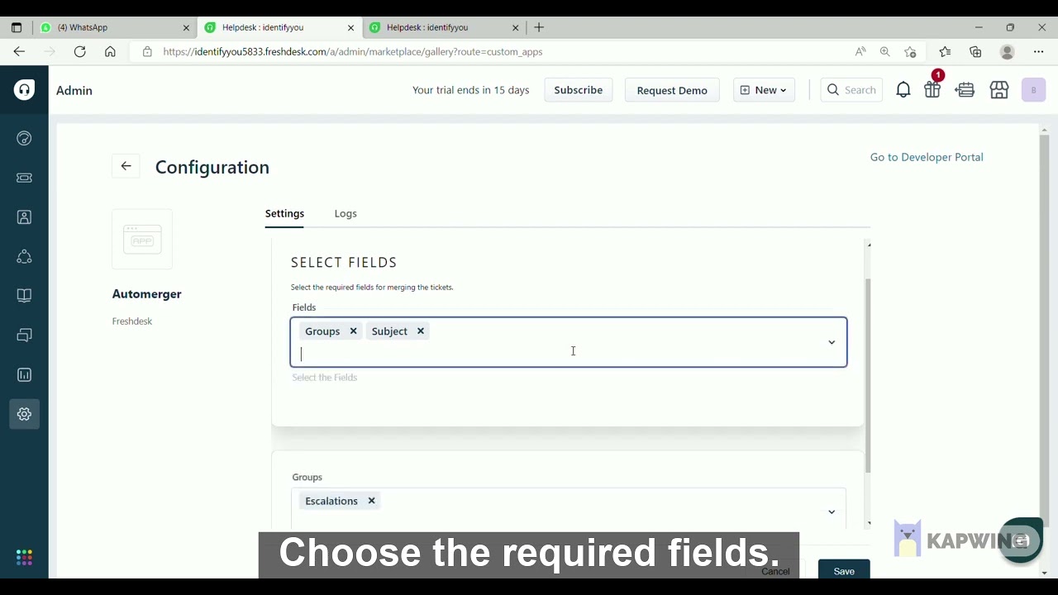The height and width of the screenshot is (595, 1058).
Task: Open notifications bell icon
Action: click(903, 90)
